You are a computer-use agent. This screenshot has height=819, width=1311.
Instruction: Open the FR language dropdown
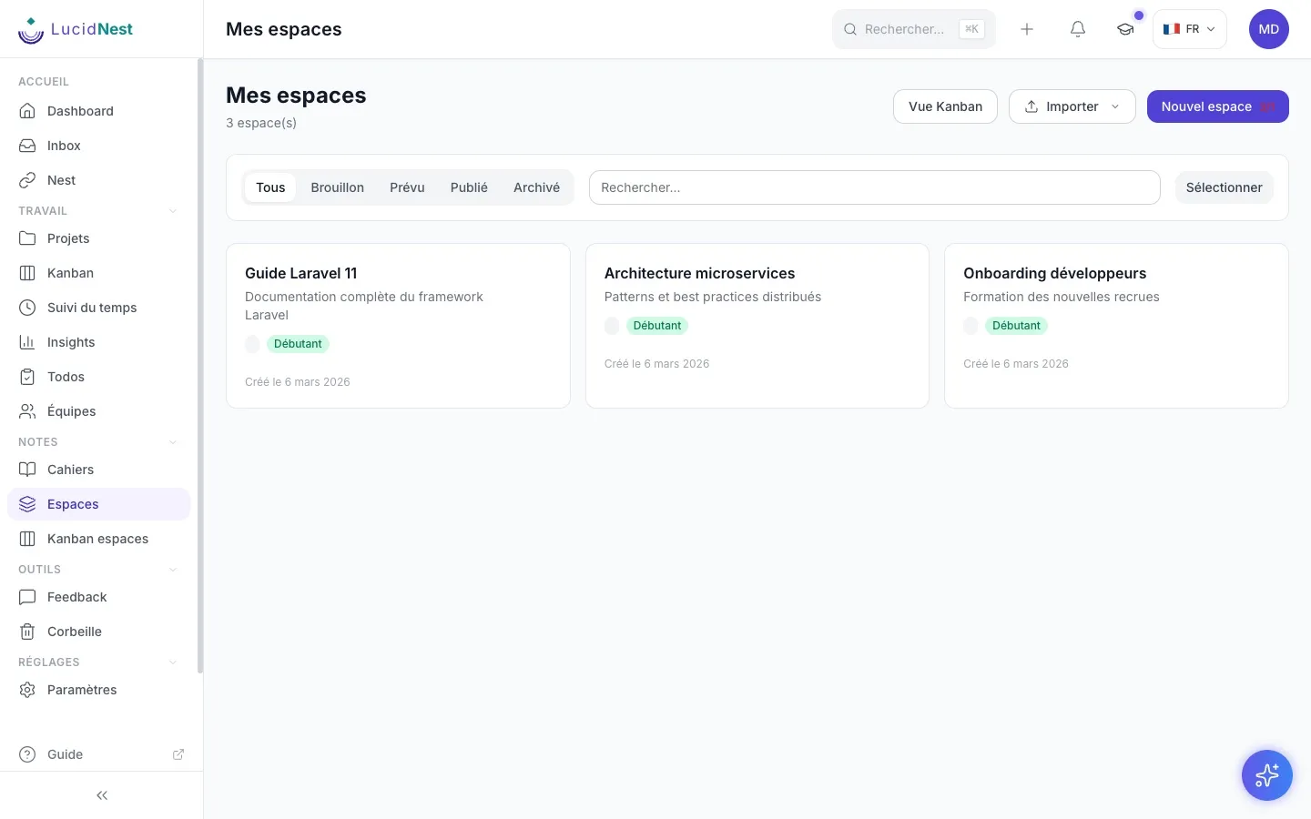(x=1190, y=29)
